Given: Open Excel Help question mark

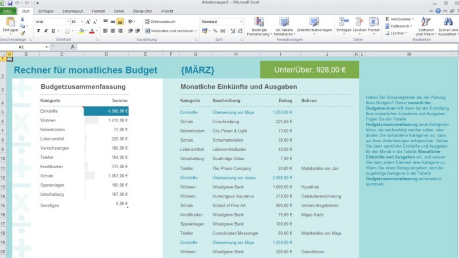Looking at the screenshot, I should click(x=438, y=11).
